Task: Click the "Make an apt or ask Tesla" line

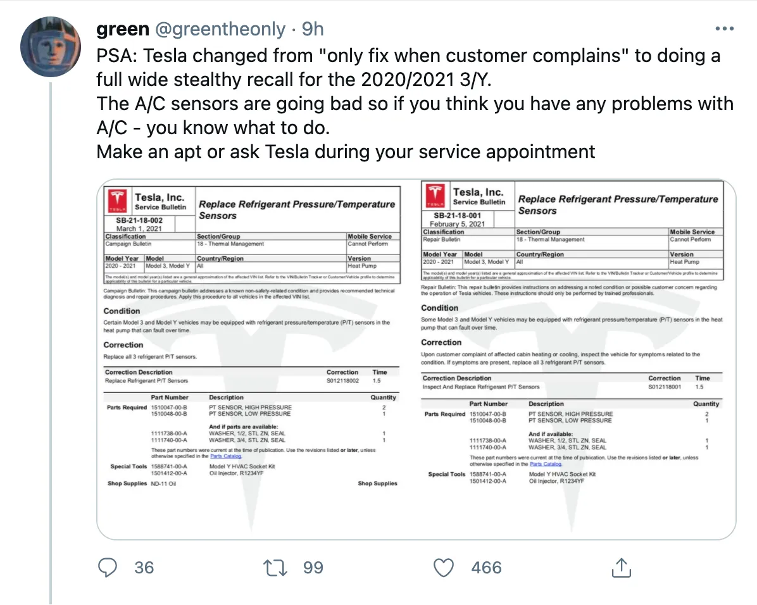Action: [x=346, y=152]
